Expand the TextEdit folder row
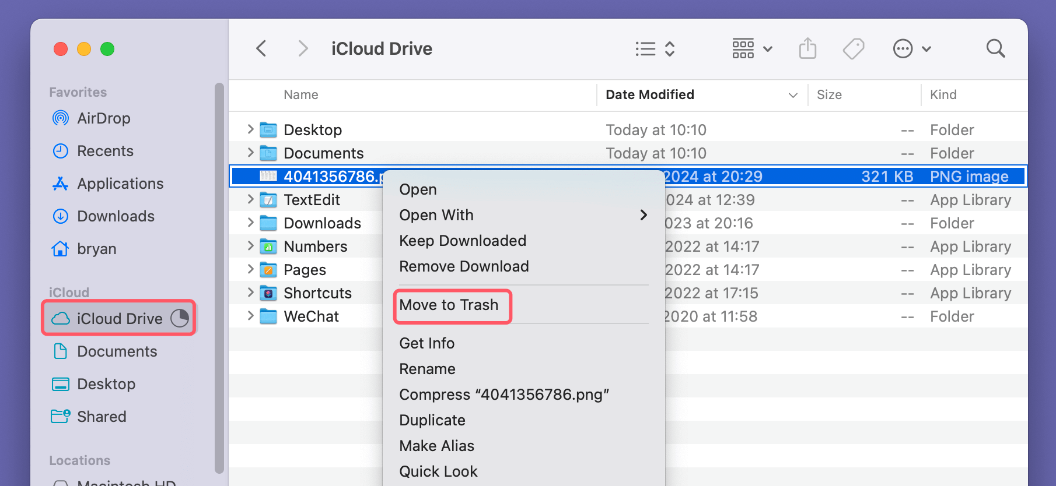1056x486 pixels. tap(250, 199)
